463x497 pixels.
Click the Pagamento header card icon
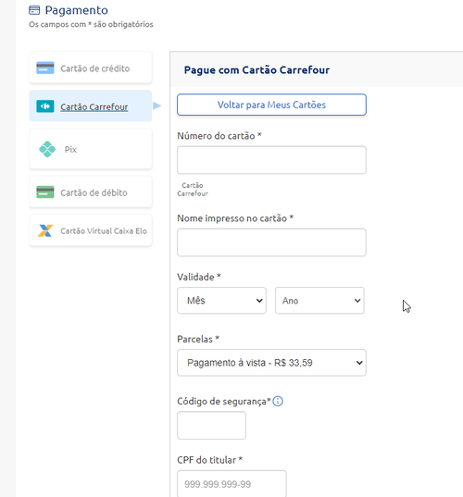(34, 10)
